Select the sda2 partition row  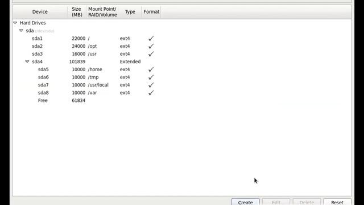[x=182, y=46]
